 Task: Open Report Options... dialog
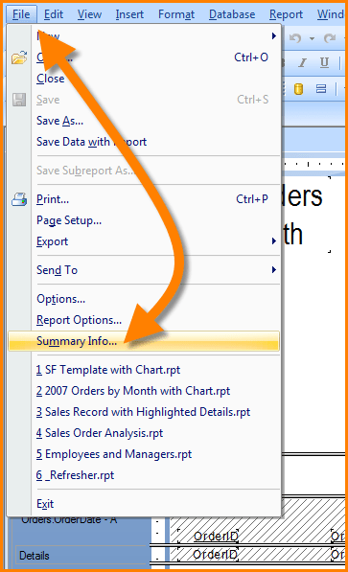[x=80, y=320]
